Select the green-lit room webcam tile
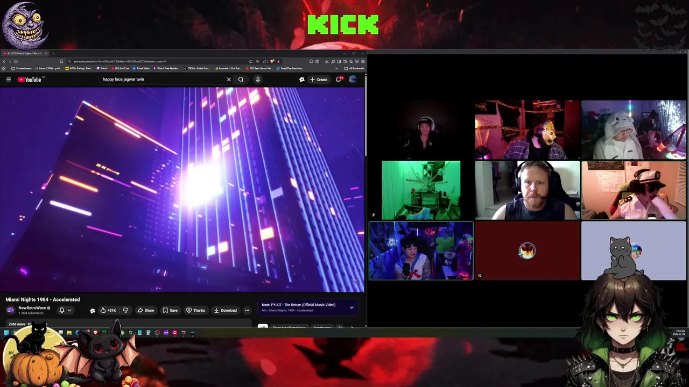The image size is (689, 387). 421,190
